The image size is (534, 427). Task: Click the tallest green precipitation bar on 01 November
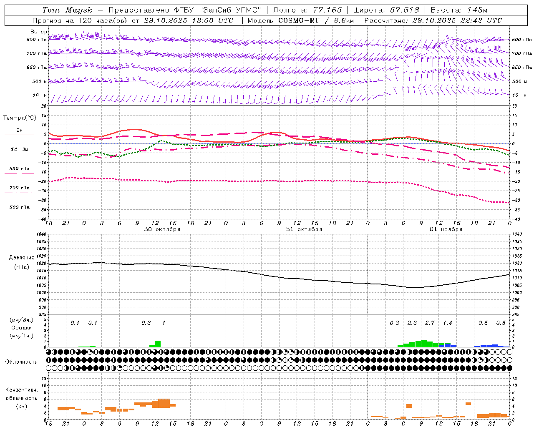[x=424, y=344]
